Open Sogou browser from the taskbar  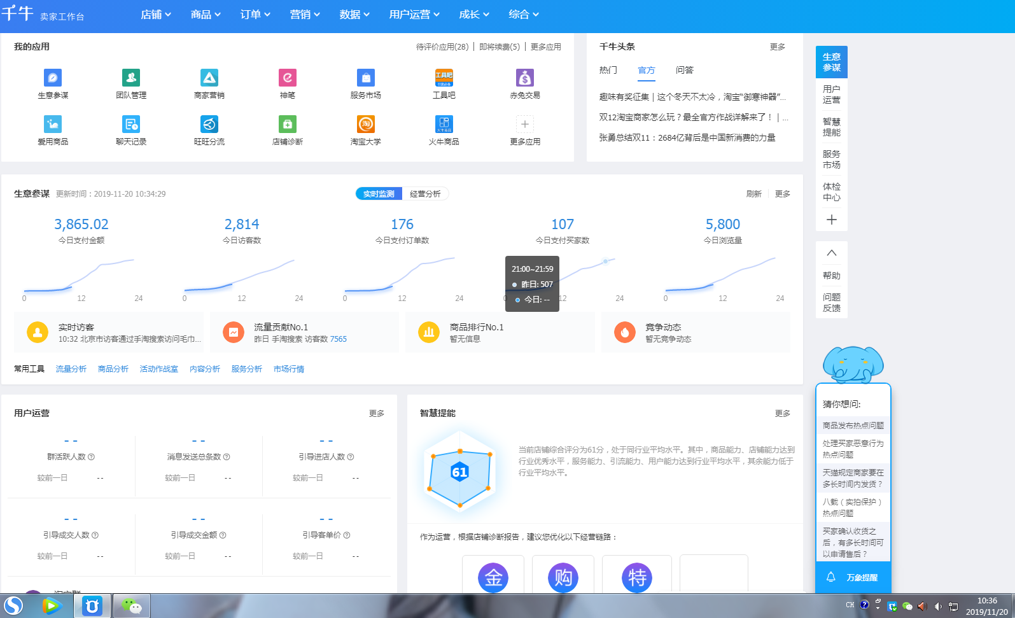13,606
